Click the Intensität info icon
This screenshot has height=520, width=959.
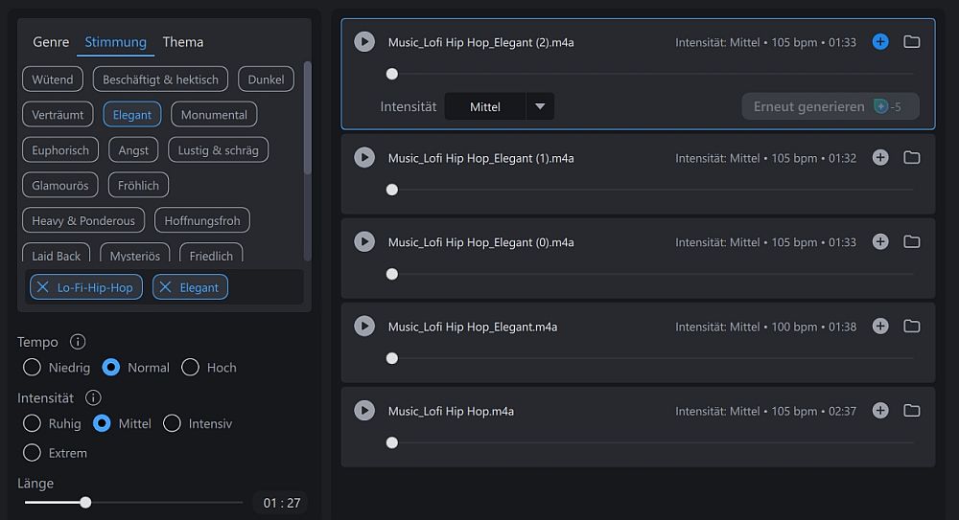pyautogui.click(x=94, y=397)
